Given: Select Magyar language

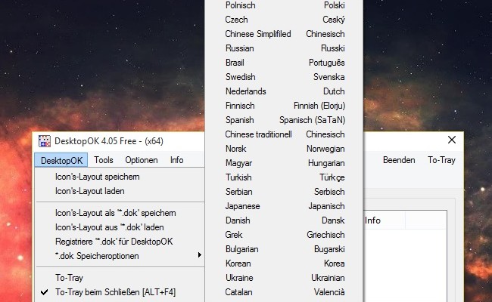Looking at the screenshot, I should point(285,163).
